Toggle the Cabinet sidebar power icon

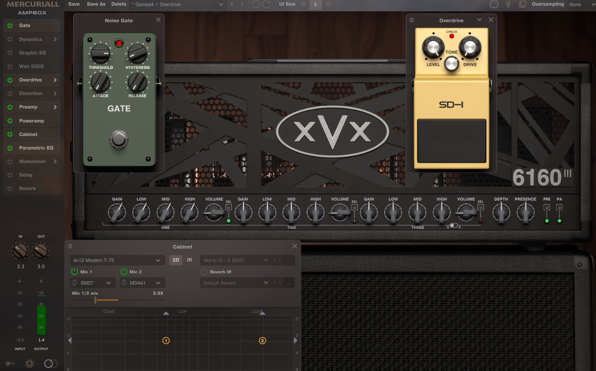tap(10, 134)
